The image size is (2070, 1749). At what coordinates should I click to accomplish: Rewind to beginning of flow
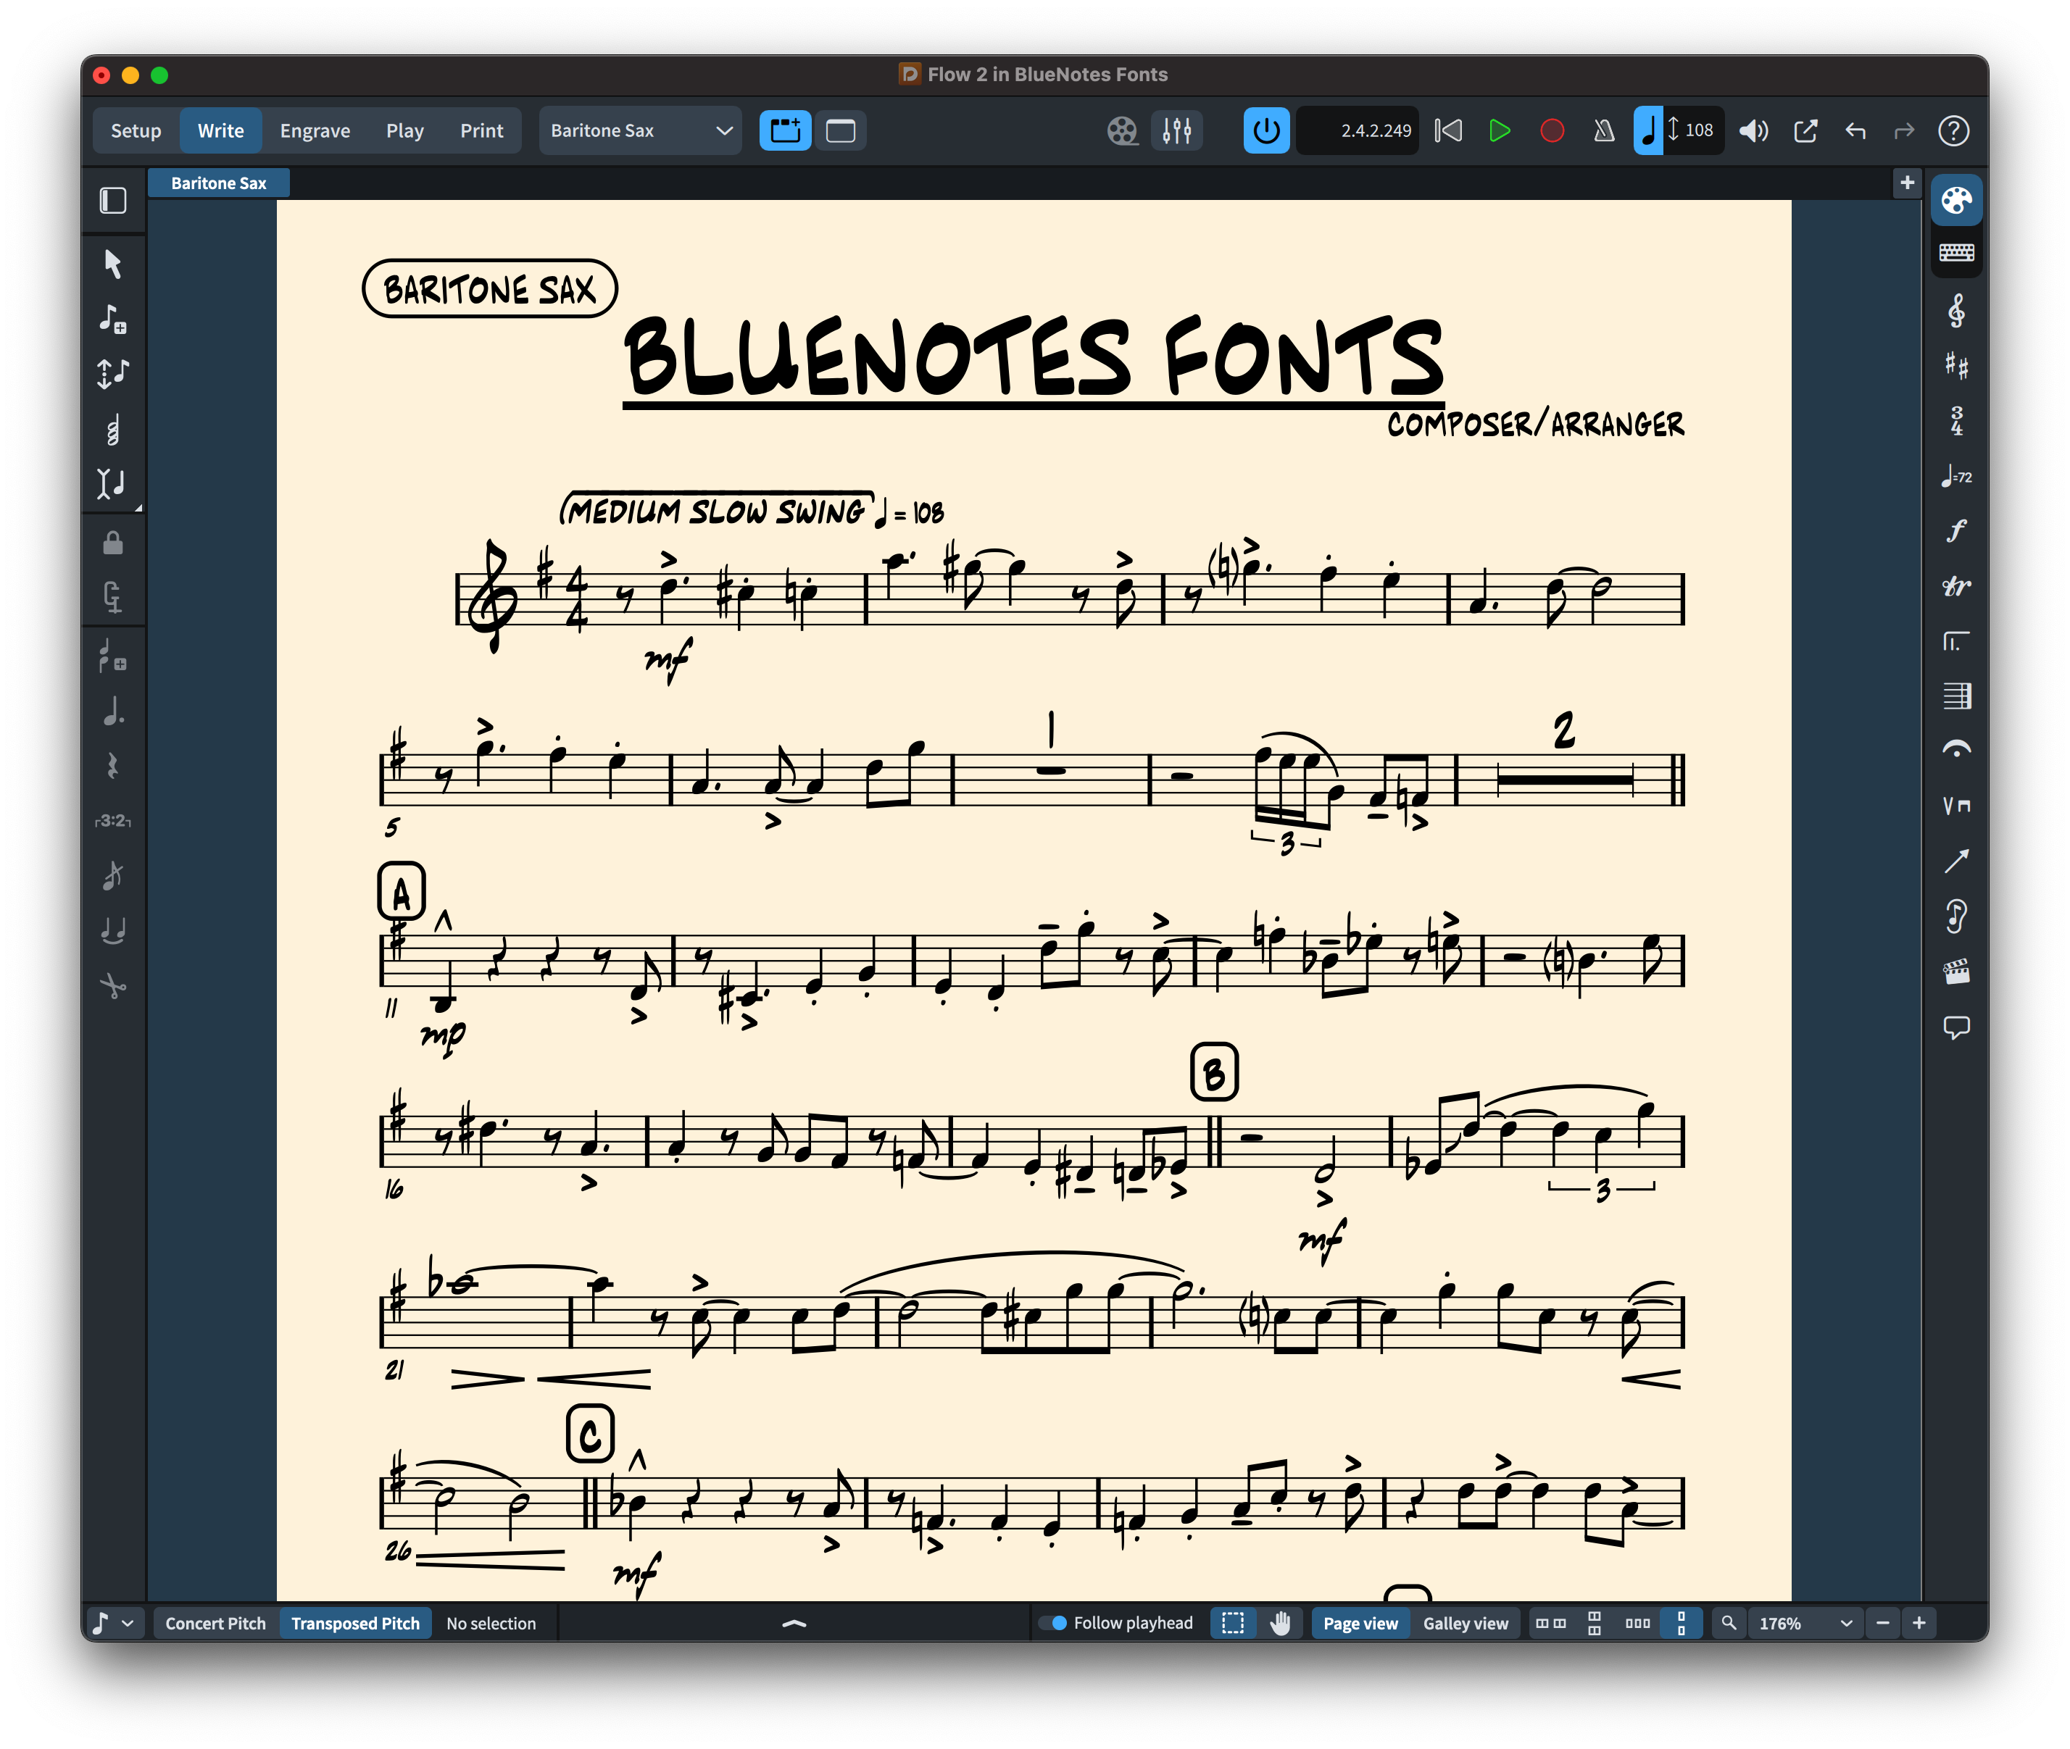coord(1448,131)
